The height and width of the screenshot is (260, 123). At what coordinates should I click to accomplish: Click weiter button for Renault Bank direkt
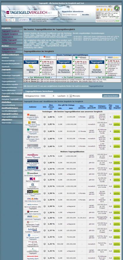coord(117,124)
